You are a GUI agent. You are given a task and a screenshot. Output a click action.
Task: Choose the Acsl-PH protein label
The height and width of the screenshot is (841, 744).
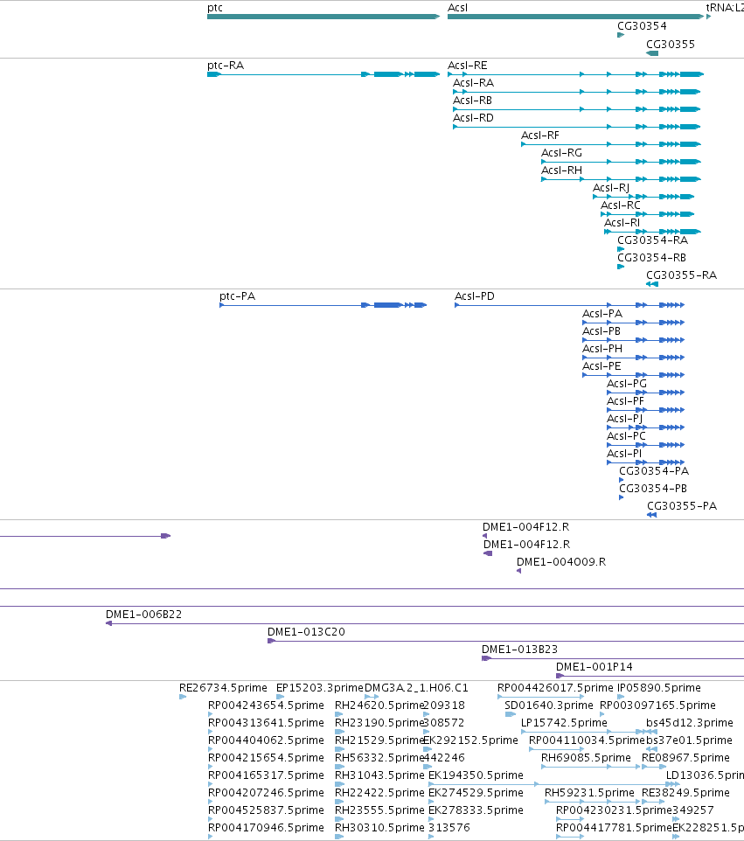coord(602,349)
